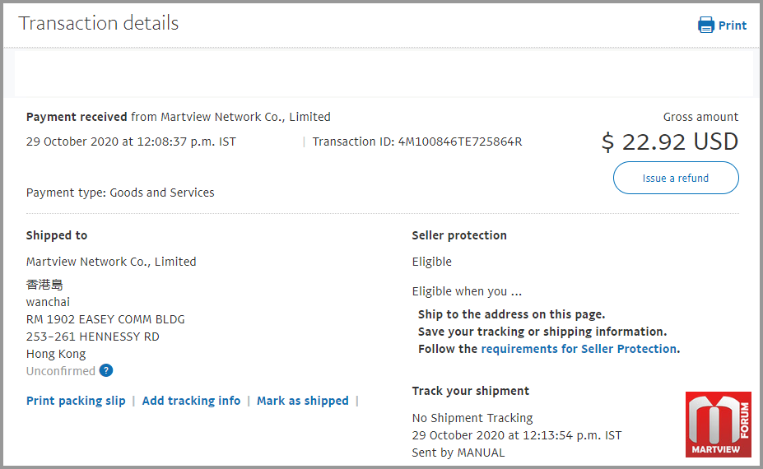Screen dimensions: 763x469
Task: Click the printer icon
Action: click(x=705, y=25)
